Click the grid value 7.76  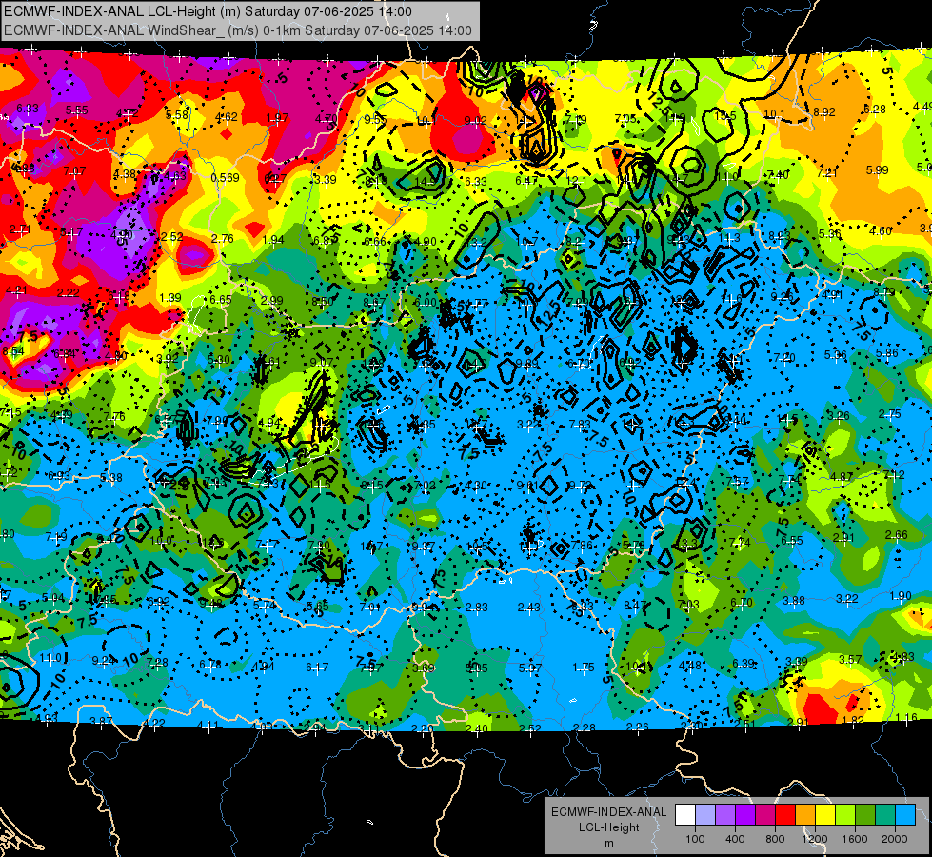click(114, 416)
